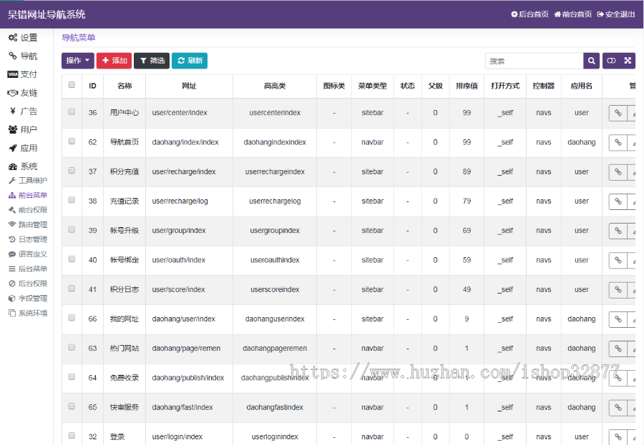Viewport: 644px width, 445px height.
Task: Focus the 搜索 search input field
Action: 534,61
